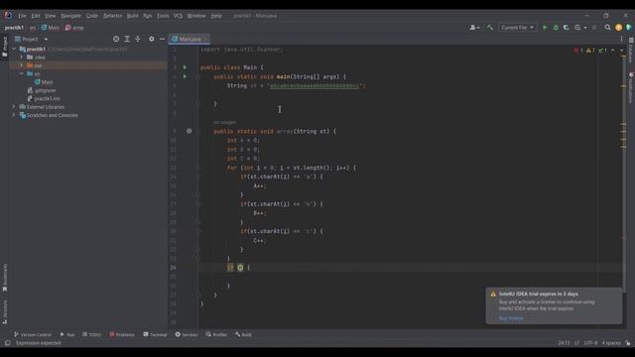This screenshot has height=357, width=635.
Task: Expand Scratches and Consoles node
Action: pyautogui.click(x=14, y=115)
